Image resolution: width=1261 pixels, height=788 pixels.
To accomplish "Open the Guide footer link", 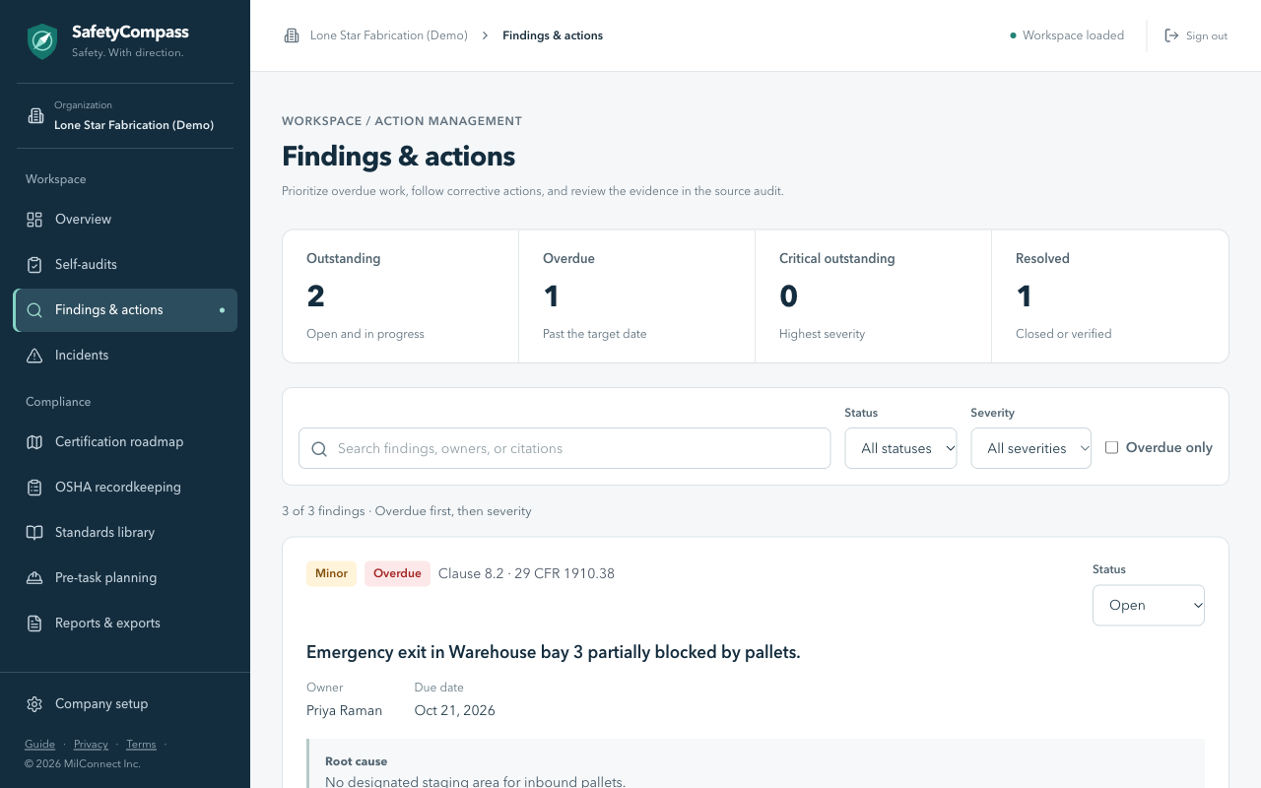I will pyautogui.click(x=39, y=745).
